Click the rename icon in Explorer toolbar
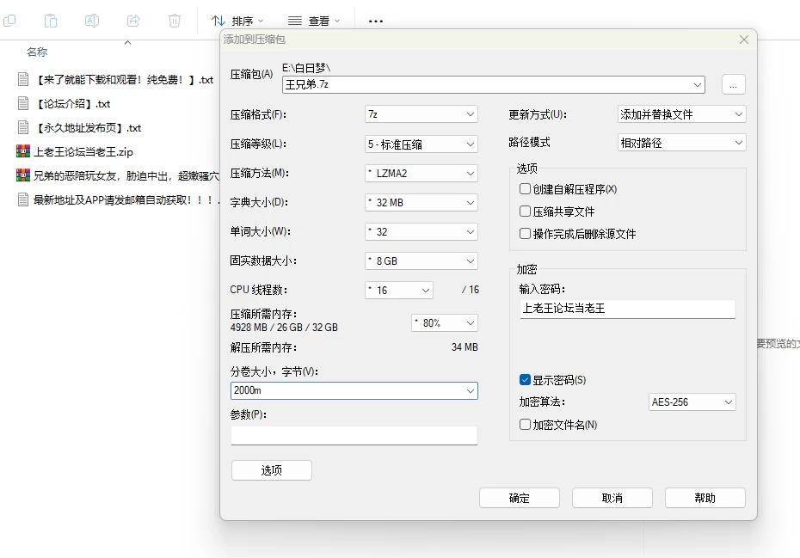Viewport: 800px width, 558px height. click(x=92, y=21)
